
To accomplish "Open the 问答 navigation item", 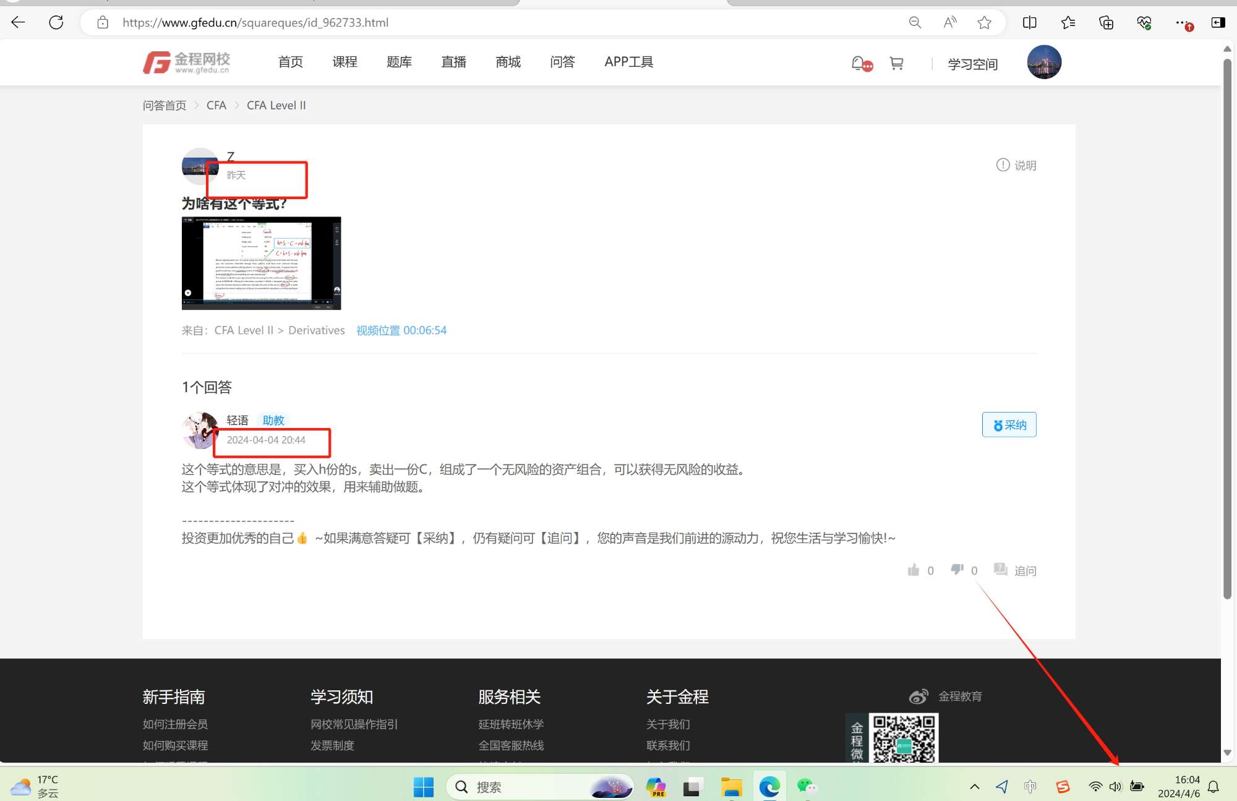I will (x=562, y=62).
